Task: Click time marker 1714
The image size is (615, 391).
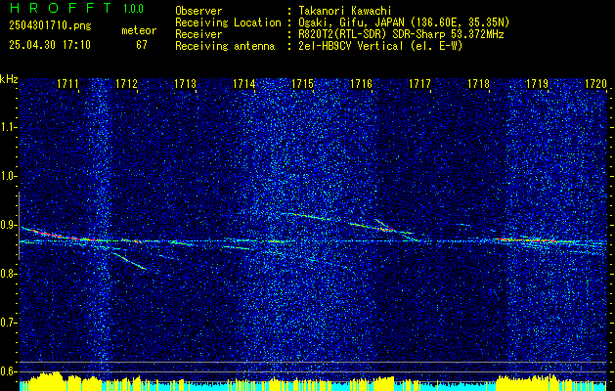Action: point(244,83)
